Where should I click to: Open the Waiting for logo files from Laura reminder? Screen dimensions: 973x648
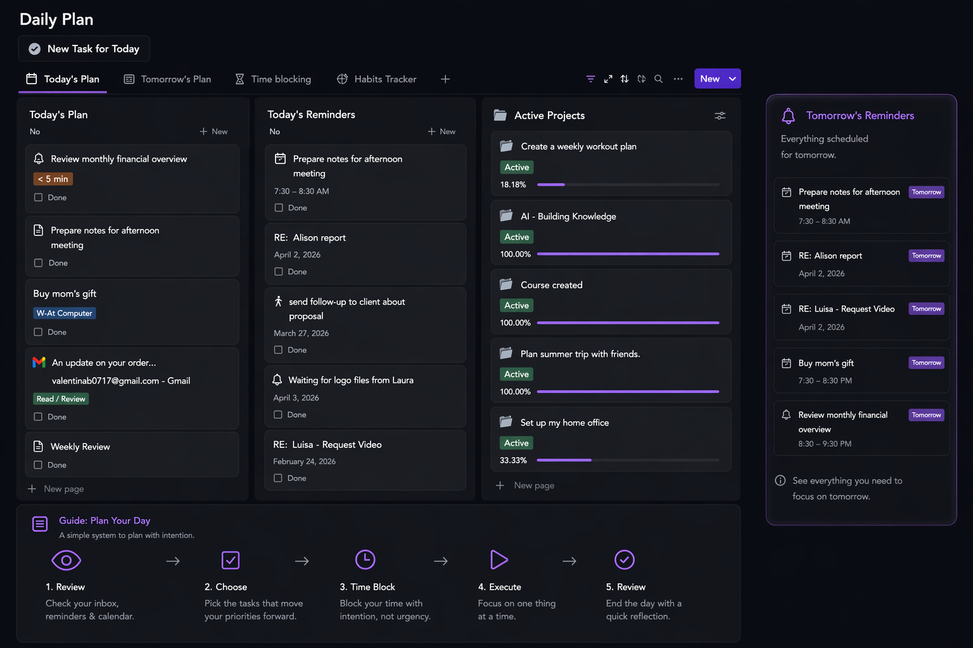tap(351, 380)
